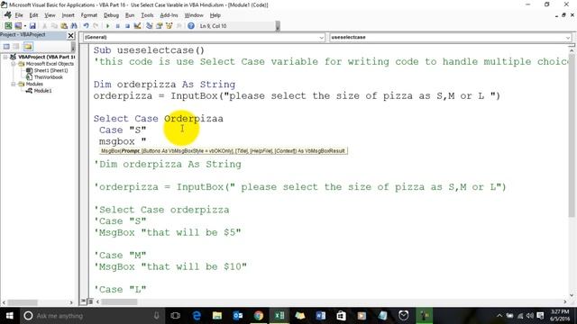Screen dimensions: 577x324
Task: Toggle Design Mode icon
Action: pos(137,26)
